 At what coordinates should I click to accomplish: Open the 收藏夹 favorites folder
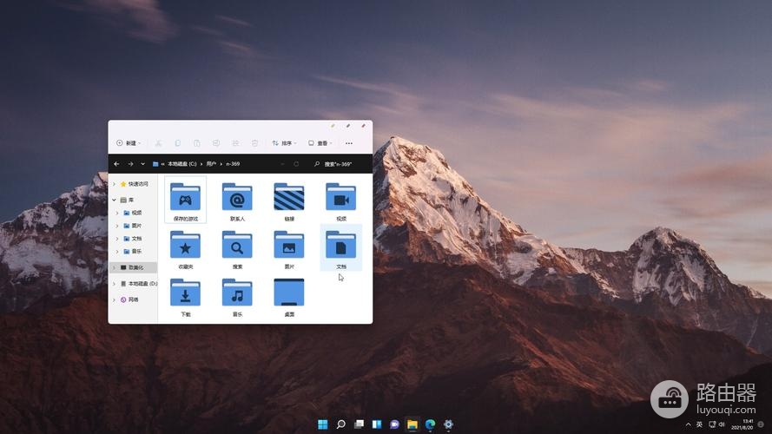click(185, 245)
